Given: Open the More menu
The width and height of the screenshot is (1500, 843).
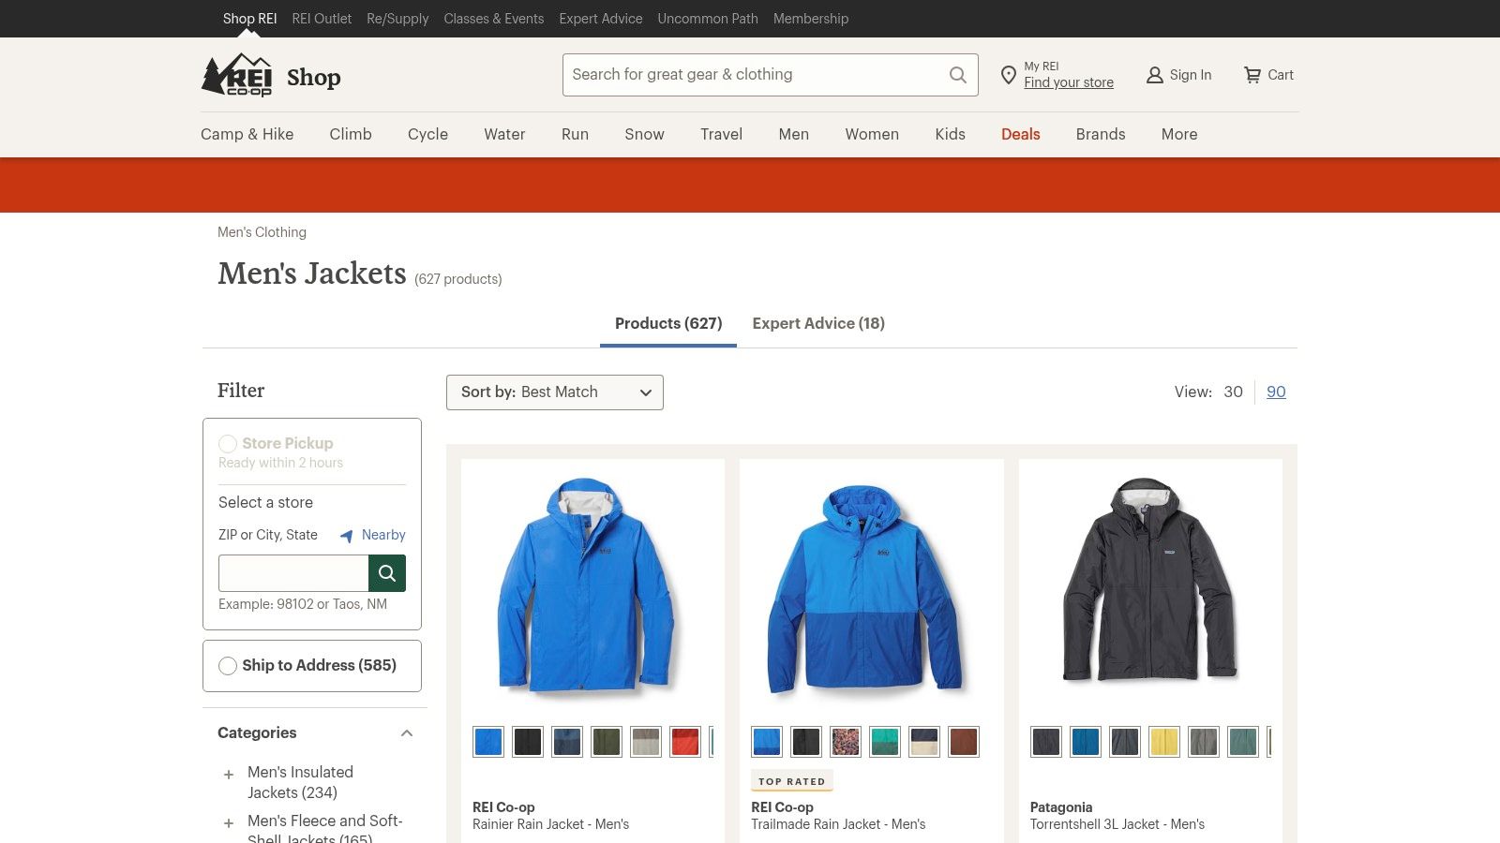Looking at the screenshot, I should coord(1179,134).
